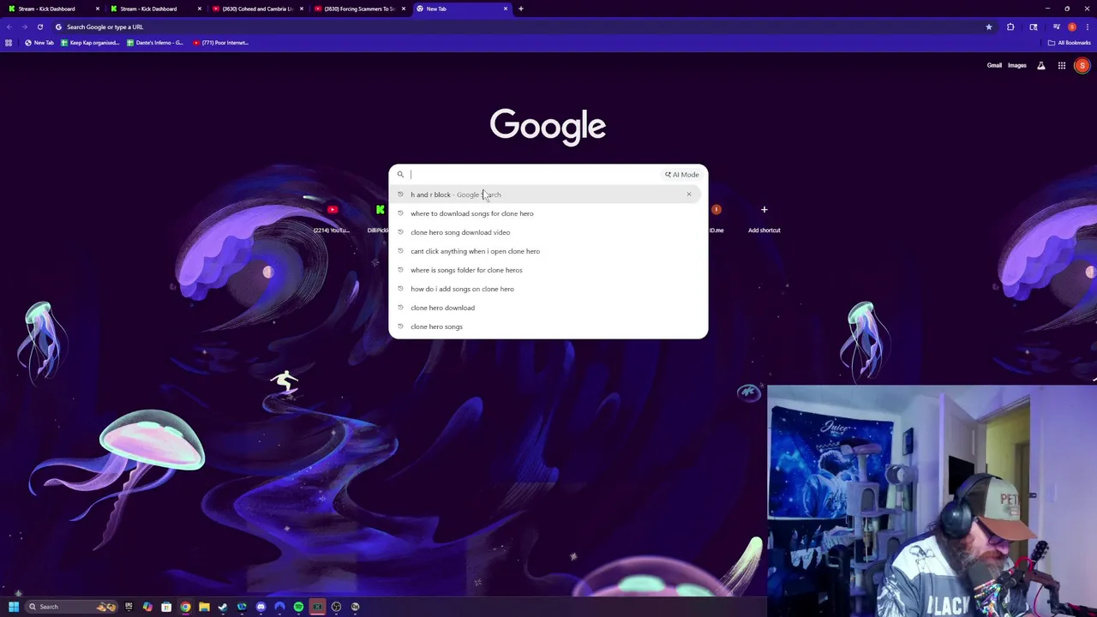
Task: Open the New Tab bookmark
Action: tap(39, 43)
